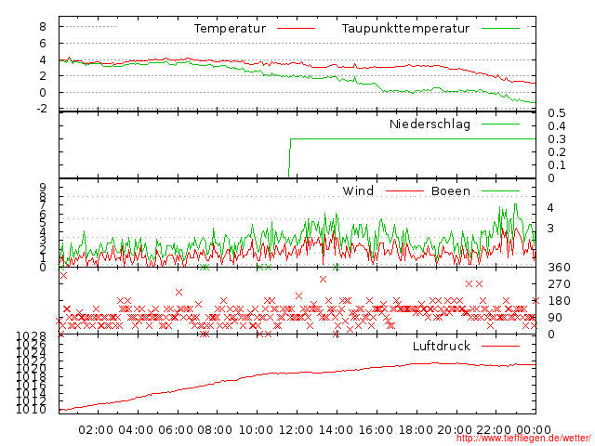Screen dimensions: 595x446
Task: Click the 08:00 time axis label
Action: 215,430
